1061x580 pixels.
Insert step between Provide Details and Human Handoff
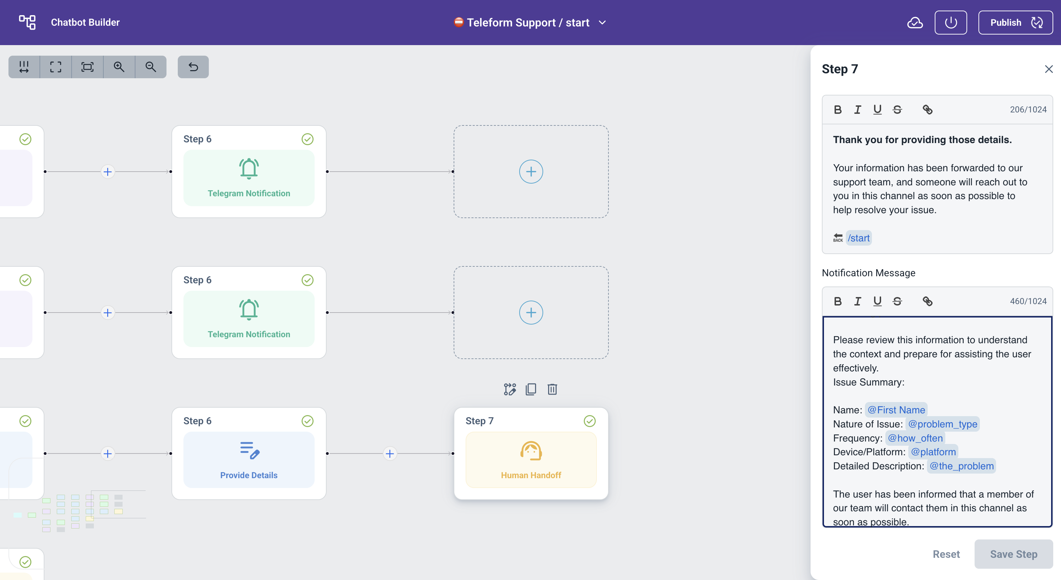[390, 453]
